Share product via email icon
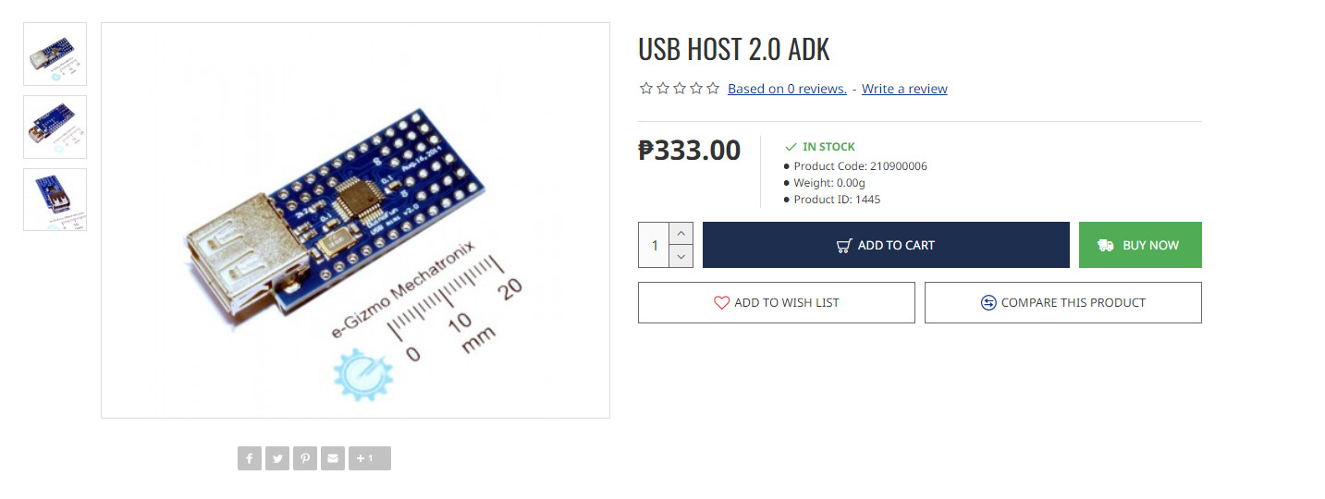 pyautogui.click(x=333, y=458)
